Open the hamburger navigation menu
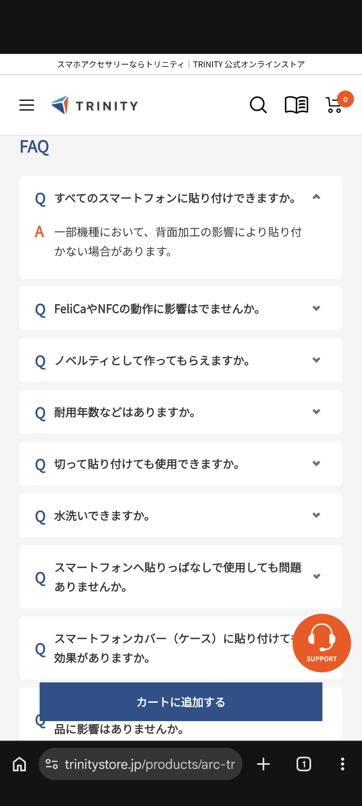Viewport: 362px width, 806px height. tap(27, 105)
